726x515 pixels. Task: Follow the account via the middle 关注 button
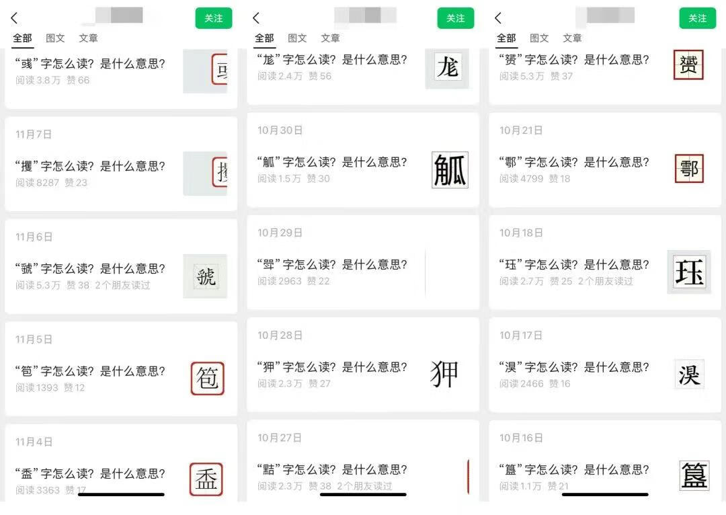point(456,18)
